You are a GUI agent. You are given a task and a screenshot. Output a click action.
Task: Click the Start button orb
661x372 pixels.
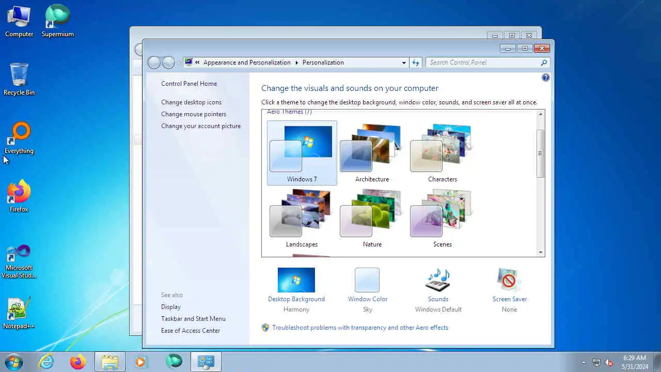click(14, 362)
